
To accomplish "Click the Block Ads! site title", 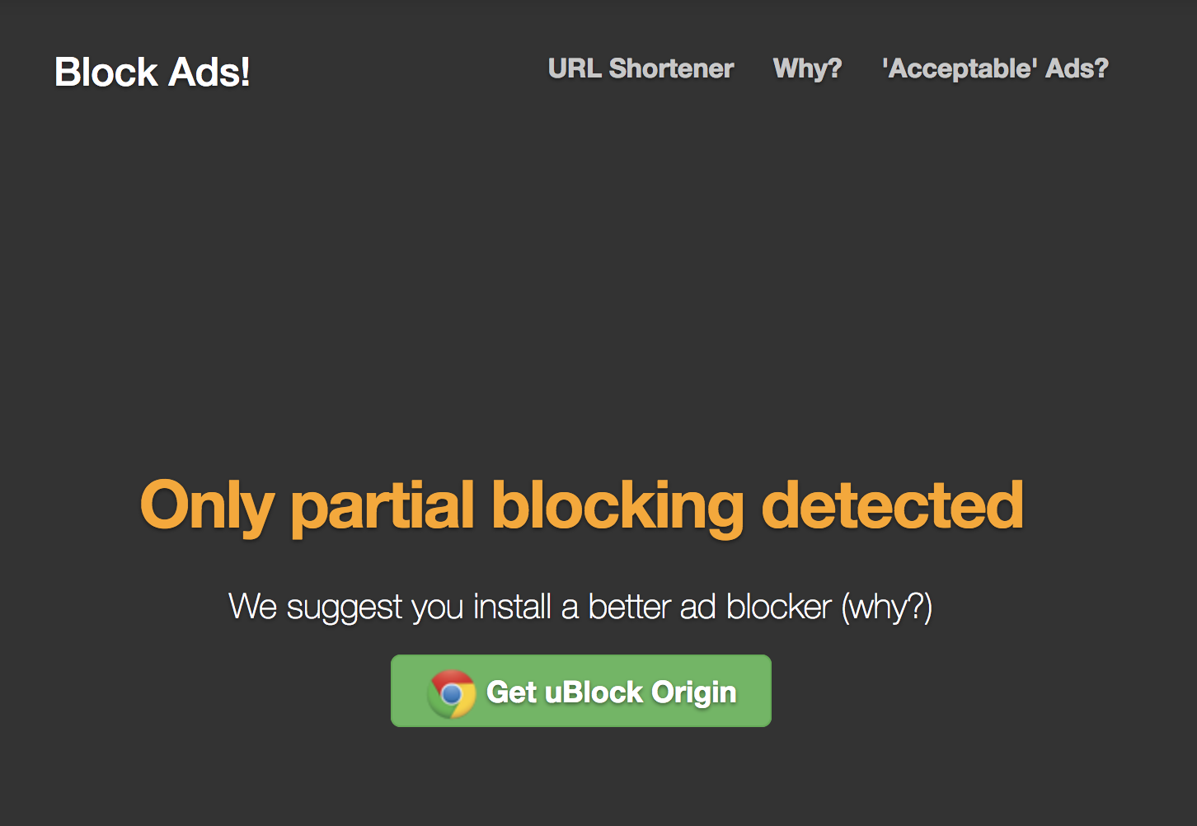I will pyautogui.click(x=153, y=73).
